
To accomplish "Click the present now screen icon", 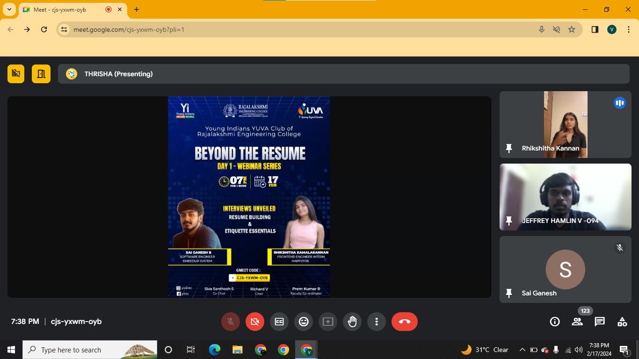I will (x=328, y=322).
